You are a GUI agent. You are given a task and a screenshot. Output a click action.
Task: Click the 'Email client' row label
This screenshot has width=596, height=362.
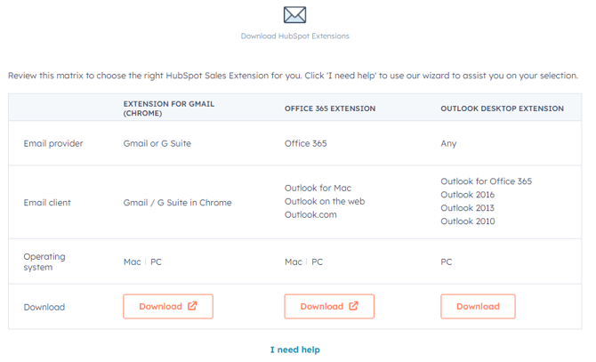47,203
